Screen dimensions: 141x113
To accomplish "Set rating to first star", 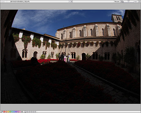I will pyautogui.click(x=27, y=112).
